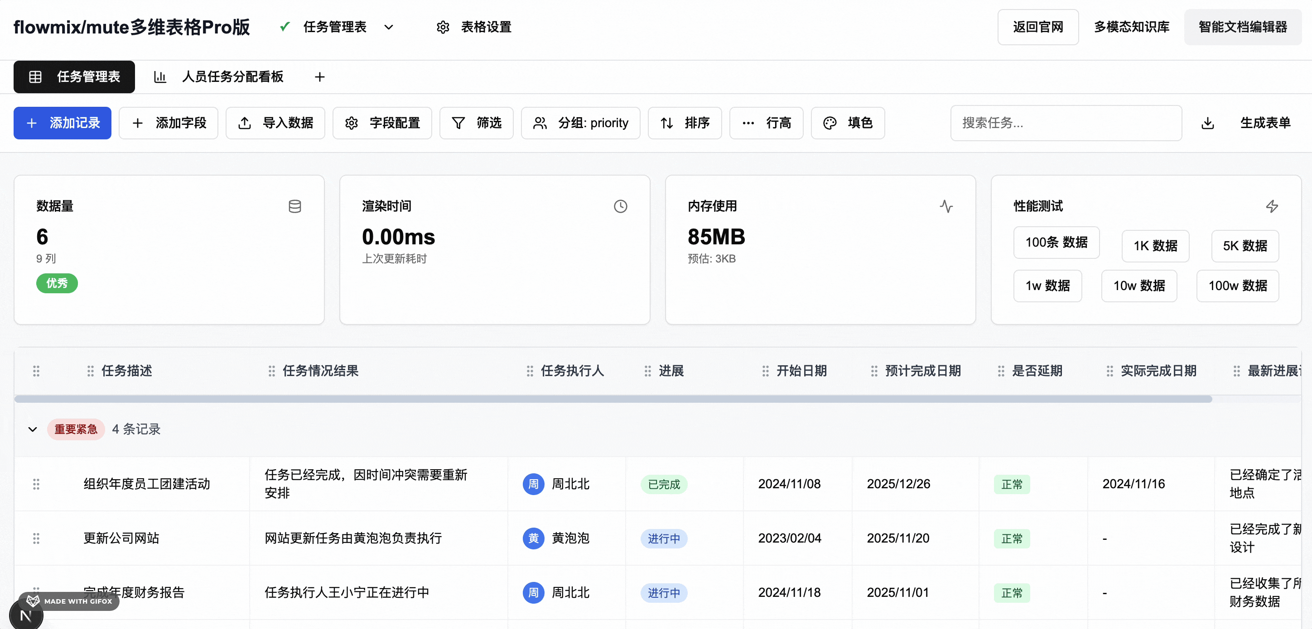Open the 筛选 filter panel
The width and height of the screenshot is (1312, 629).
point(476,123)
